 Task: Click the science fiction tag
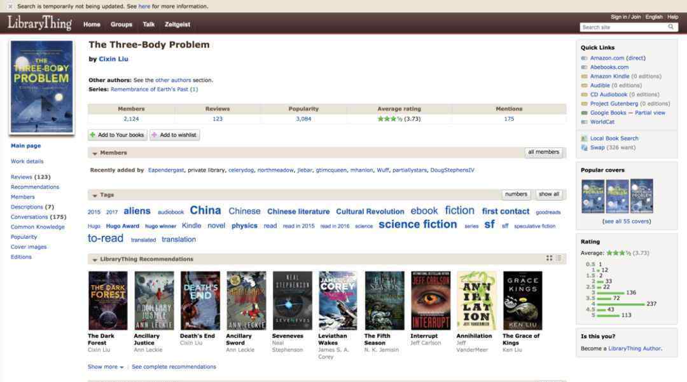click(417, 224)
